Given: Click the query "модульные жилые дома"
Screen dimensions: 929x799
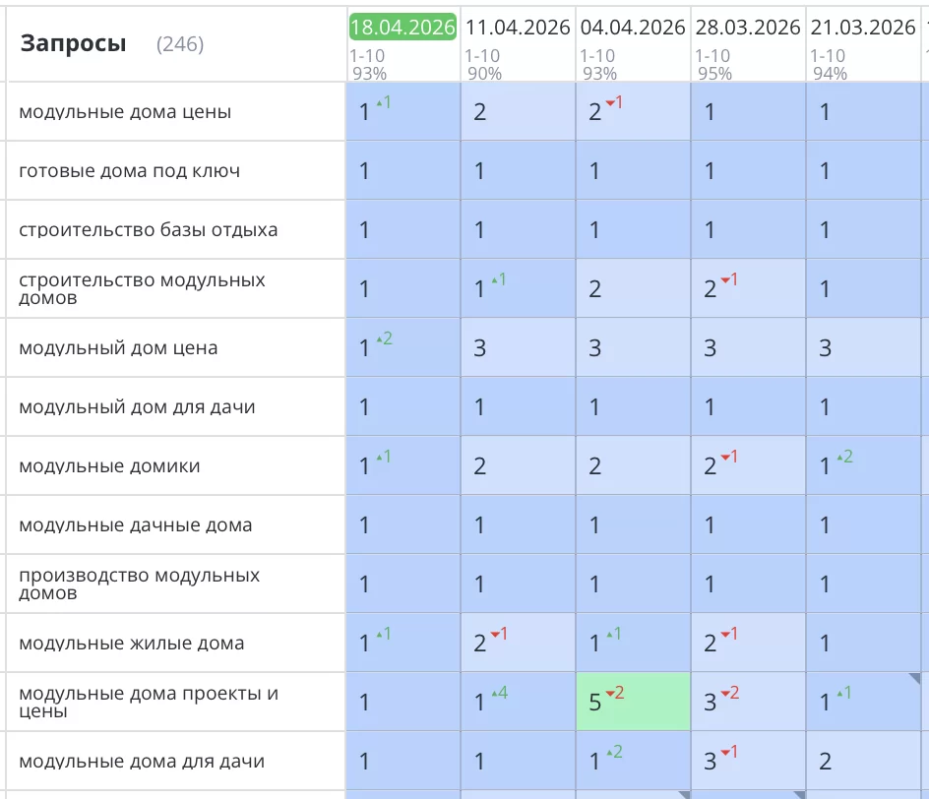Looking at the screenshot, I should point(131,644).
